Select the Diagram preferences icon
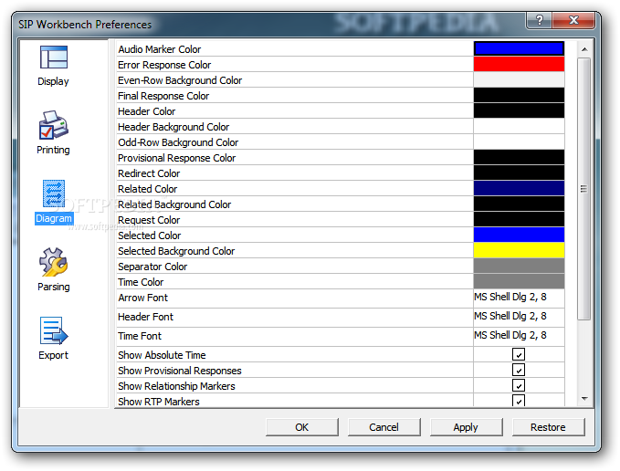Screen dimensions: 620x471 tap(54, 202)
